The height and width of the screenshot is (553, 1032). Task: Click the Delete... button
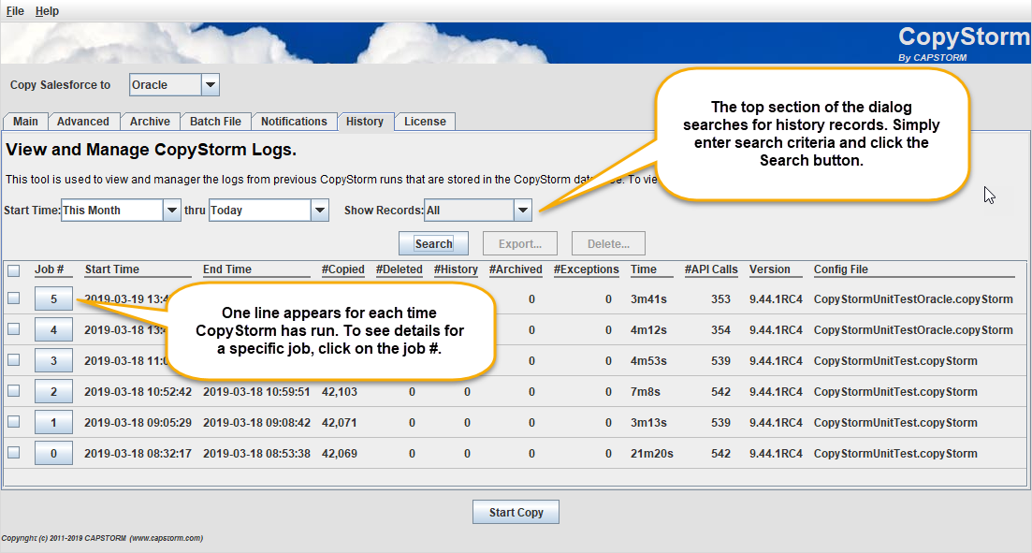click(x=608, y=243)
